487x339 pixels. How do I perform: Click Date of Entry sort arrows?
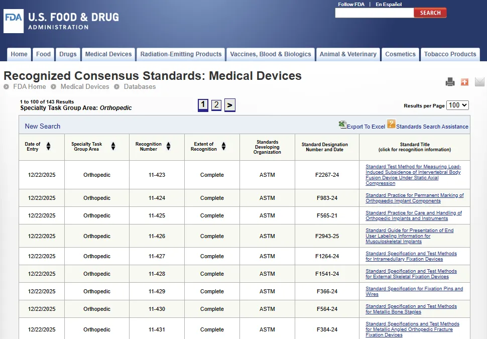point(48,146)
